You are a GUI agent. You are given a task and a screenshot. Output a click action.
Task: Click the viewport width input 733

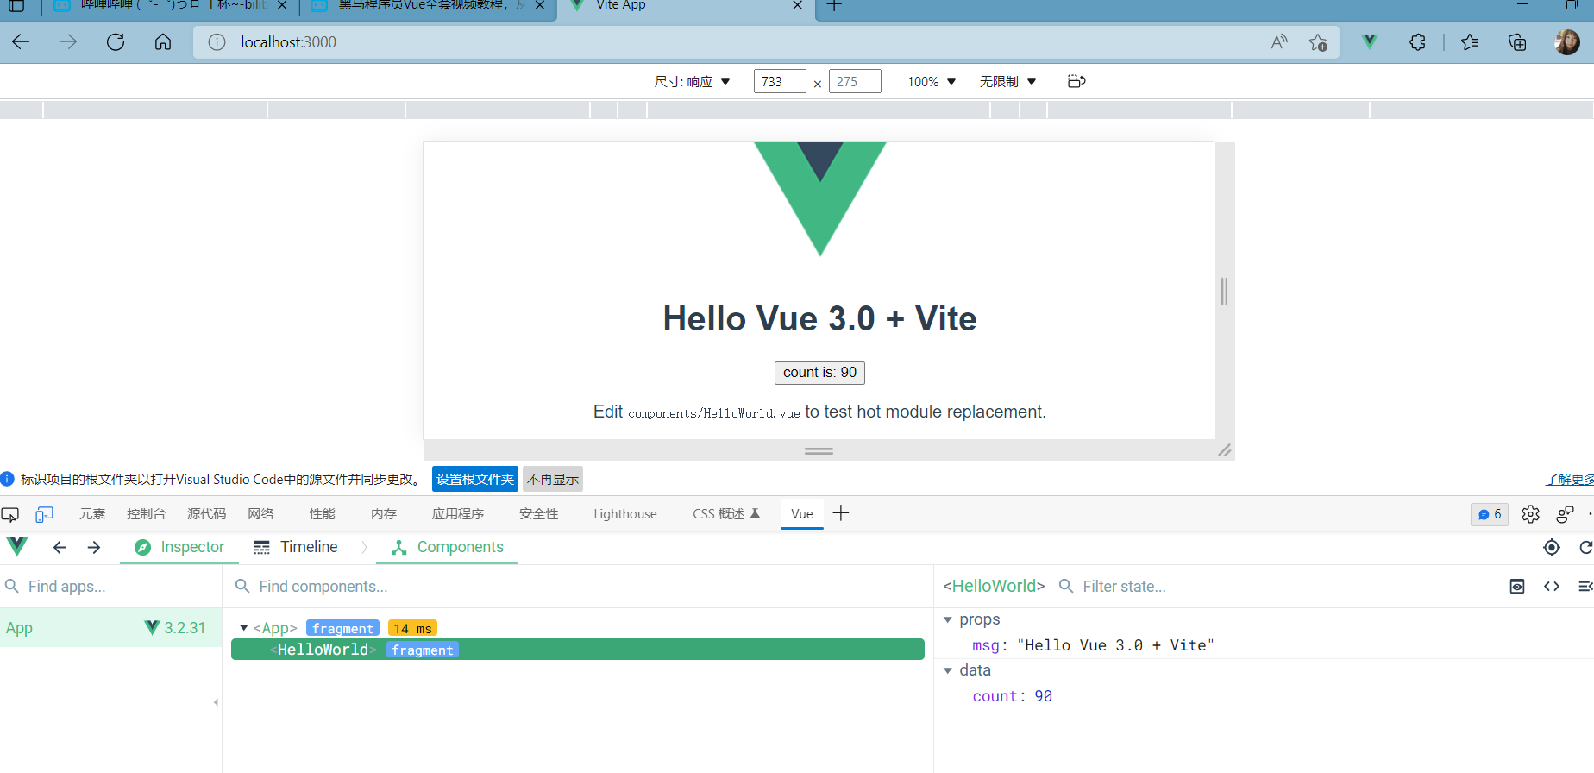pyautogui.click(x=780, y=81)
